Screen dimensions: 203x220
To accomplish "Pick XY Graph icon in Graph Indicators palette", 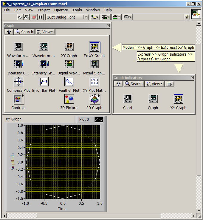I will (178, 99).
